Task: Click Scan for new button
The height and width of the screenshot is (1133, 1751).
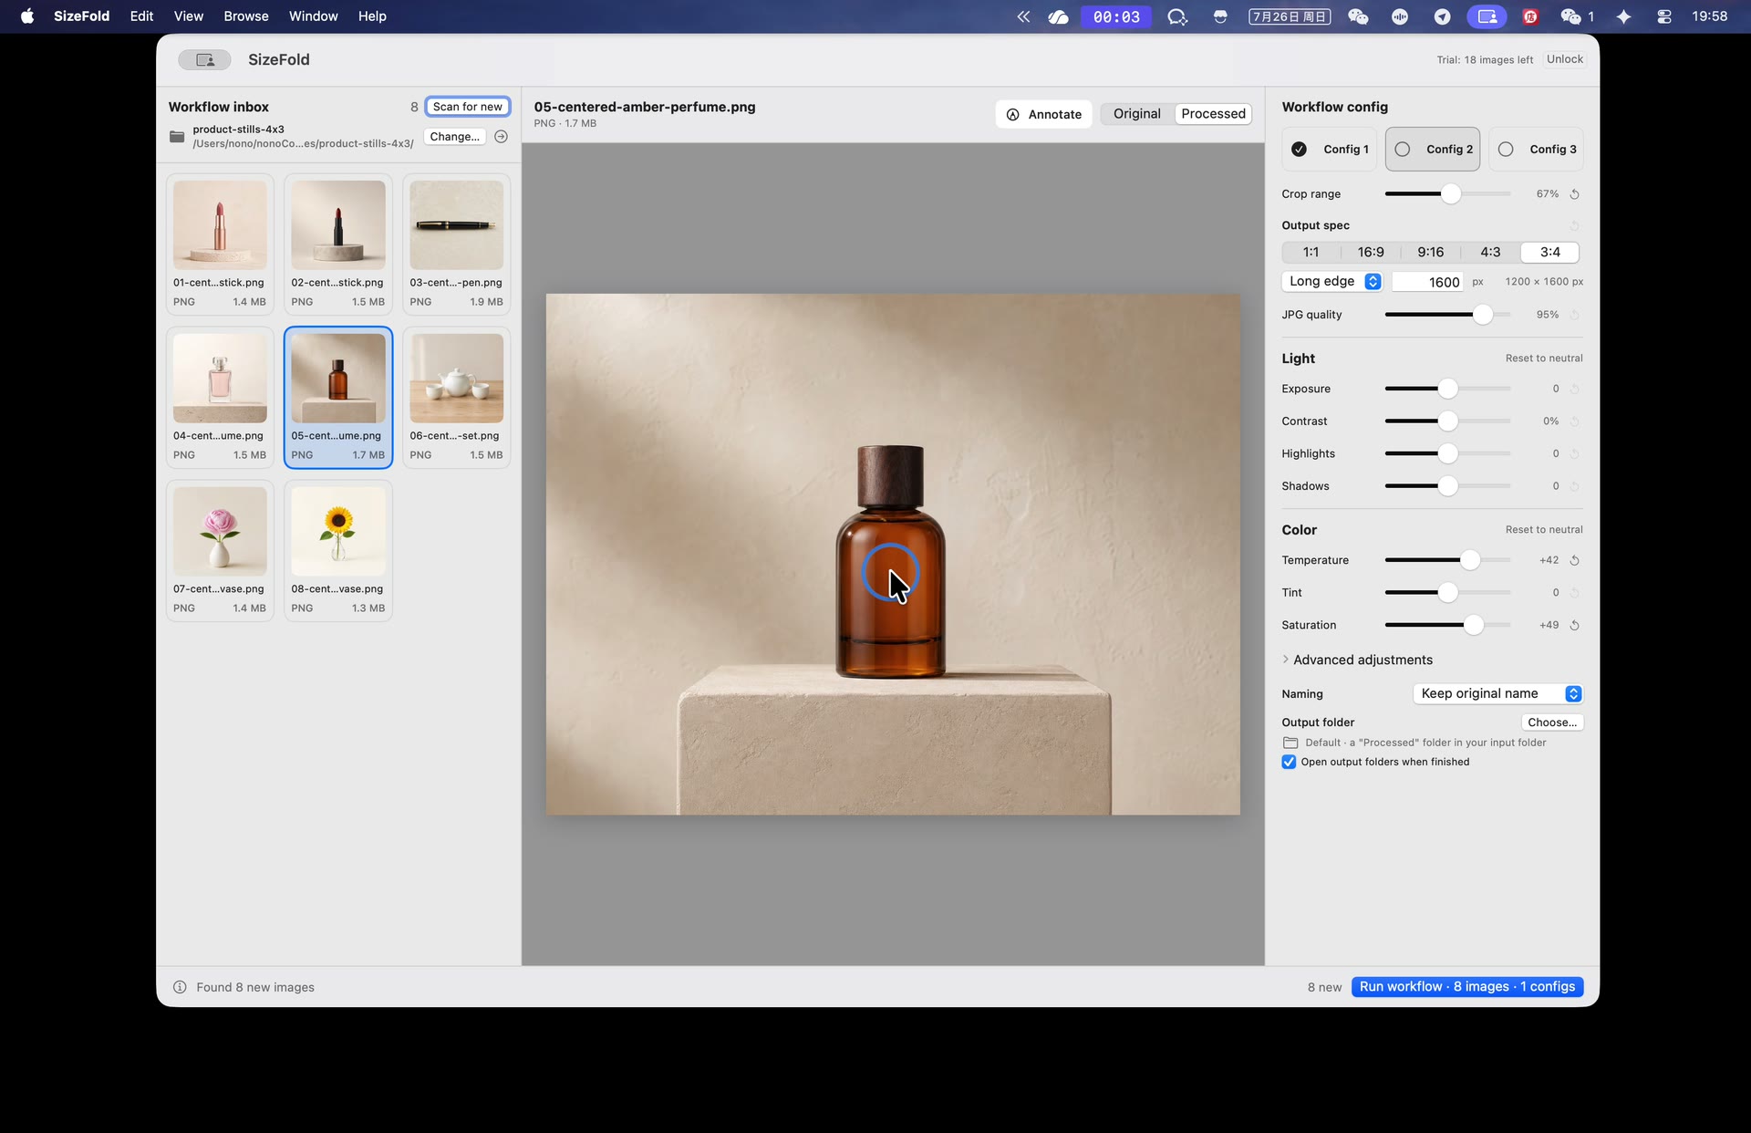Action: click(x=467, y=107)
